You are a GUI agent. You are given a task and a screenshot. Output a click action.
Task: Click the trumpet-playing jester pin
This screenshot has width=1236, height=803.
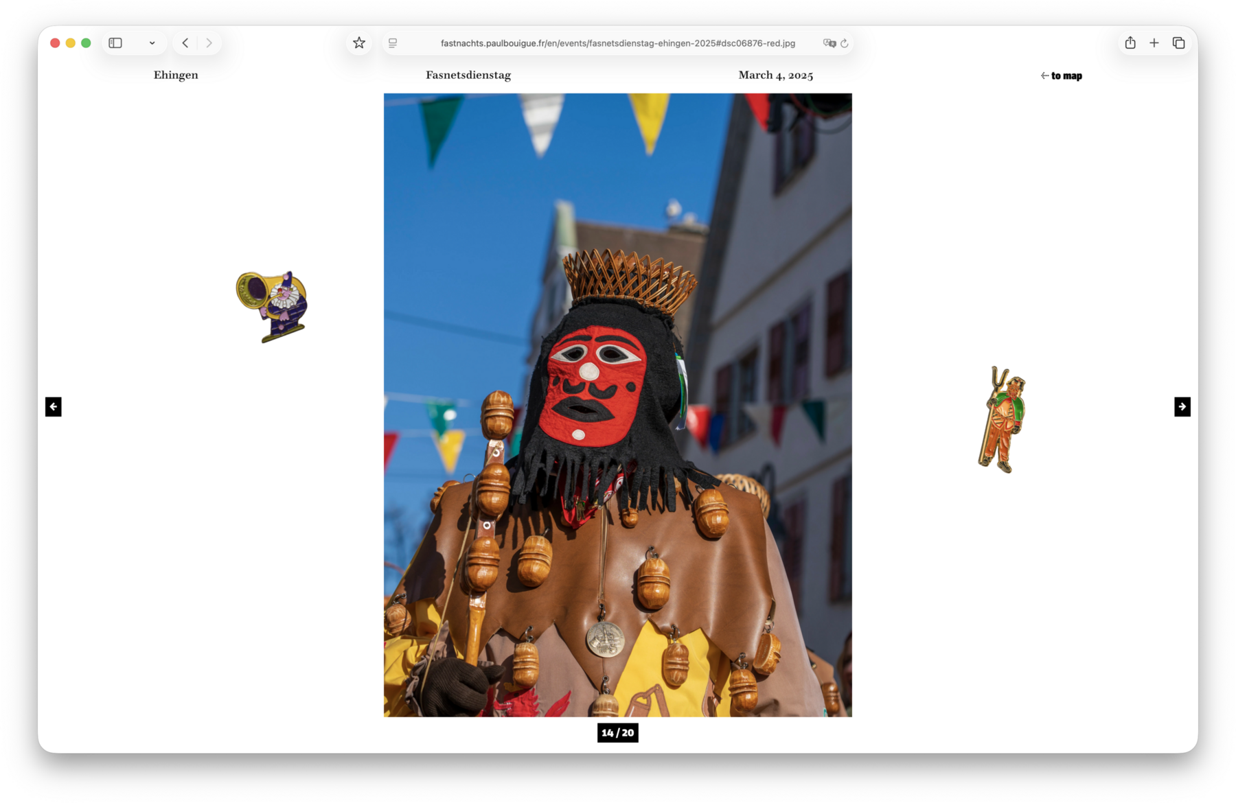(273, 306)
